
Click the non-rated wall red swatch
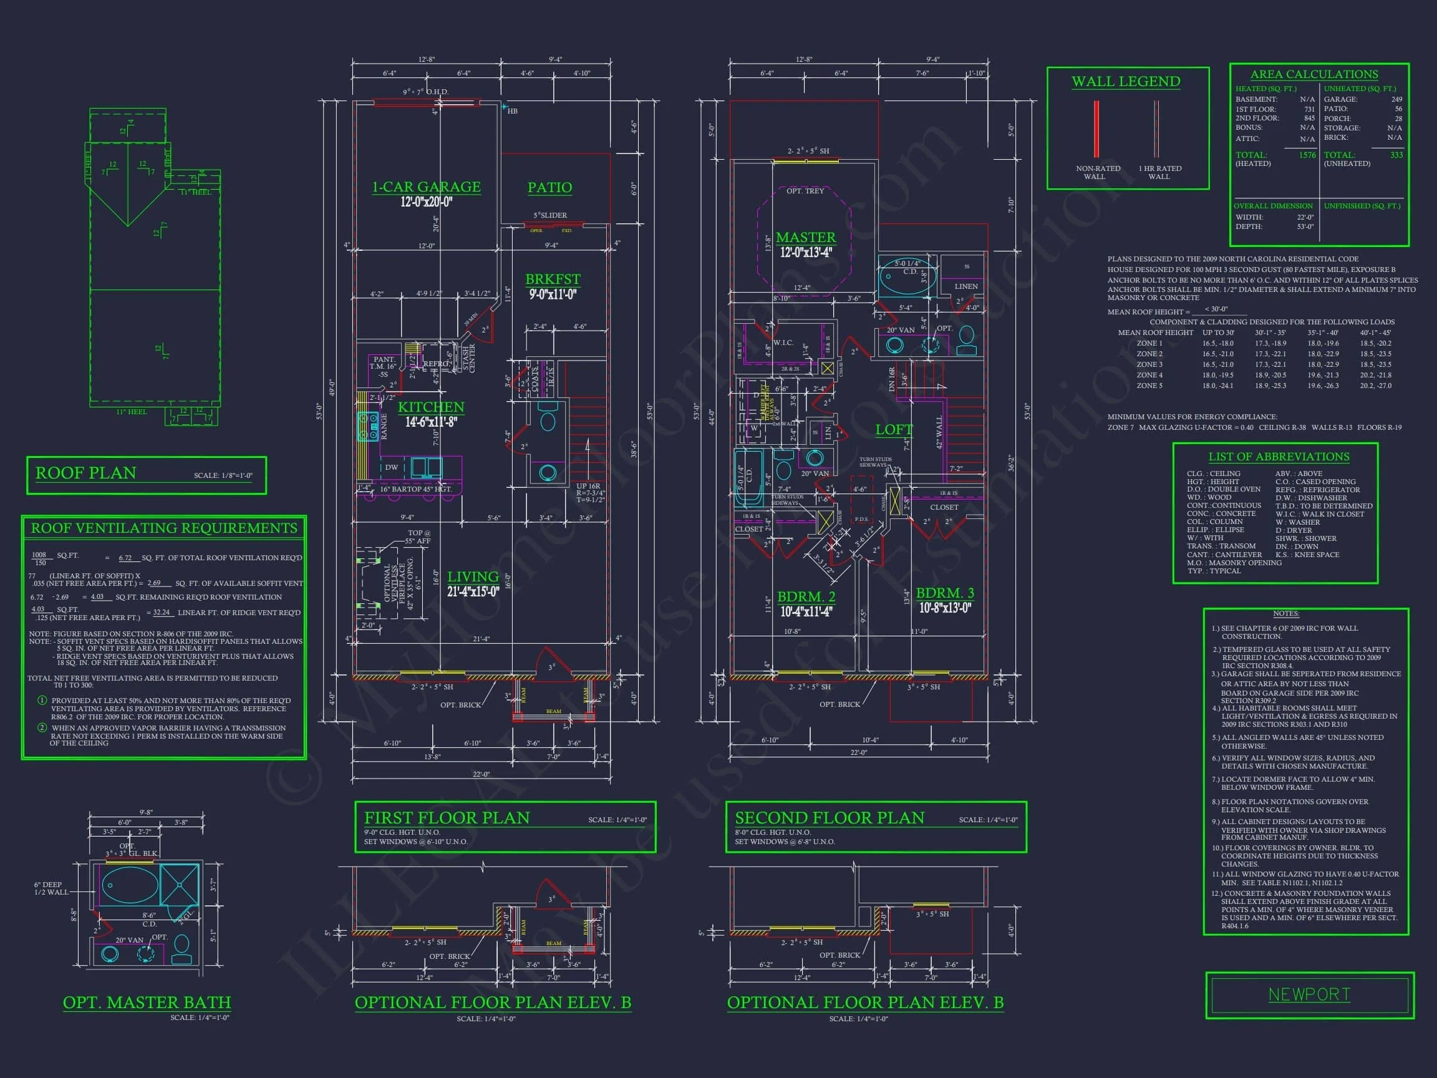pyautogui.click(x=1096, y=129)
